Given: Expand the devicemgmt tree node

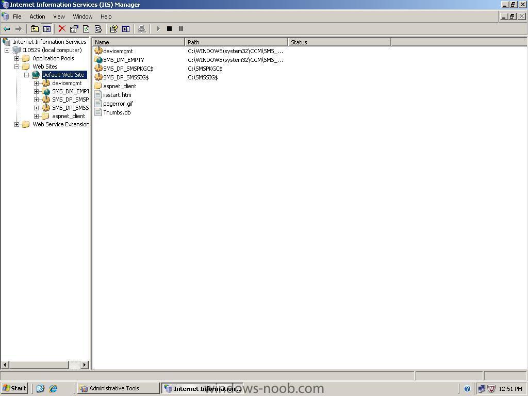Looking at the screenshot, I should tap(36, 83).
